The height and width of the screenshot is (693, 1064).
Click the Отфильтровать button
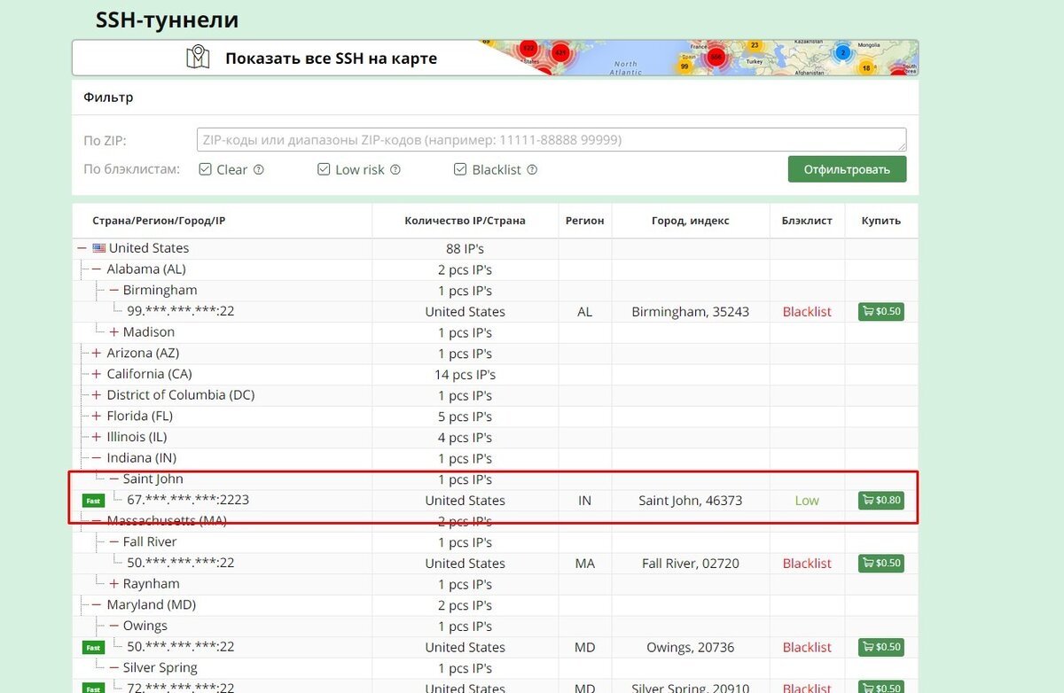(847, 169)
